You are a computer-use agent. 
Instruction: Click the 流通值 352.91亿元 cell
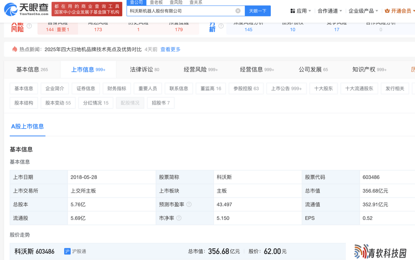(387, 204)
